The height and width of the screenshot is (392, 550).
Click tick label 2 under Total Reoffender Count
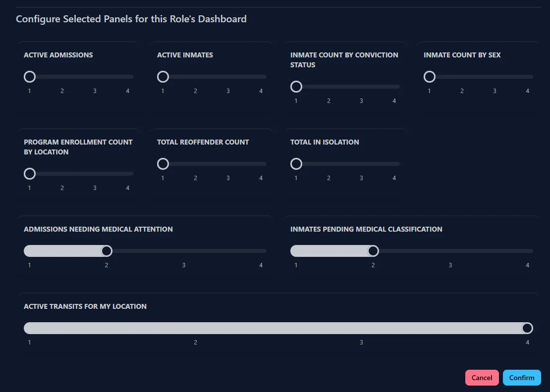[x=196, y=178]
